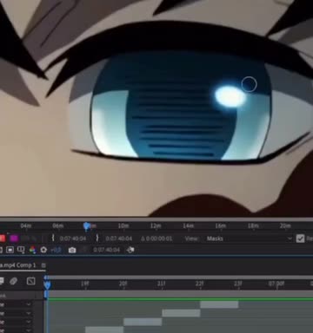
Task: Select the .mp4 Comp 1 tab
Action: pos(18,265)
